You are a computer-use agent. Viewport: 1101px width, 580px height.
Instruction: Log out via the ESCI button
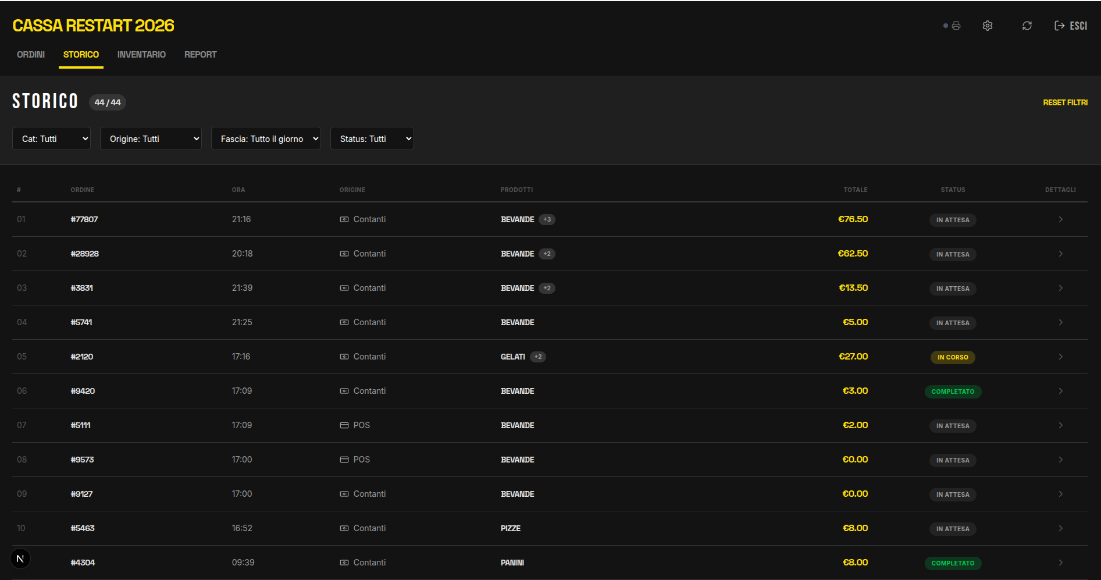click(1071, 26)
